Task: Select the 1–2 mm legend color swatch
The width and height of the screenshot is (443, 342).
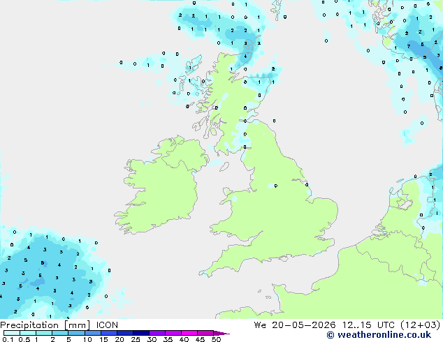Action: [44, 333]
